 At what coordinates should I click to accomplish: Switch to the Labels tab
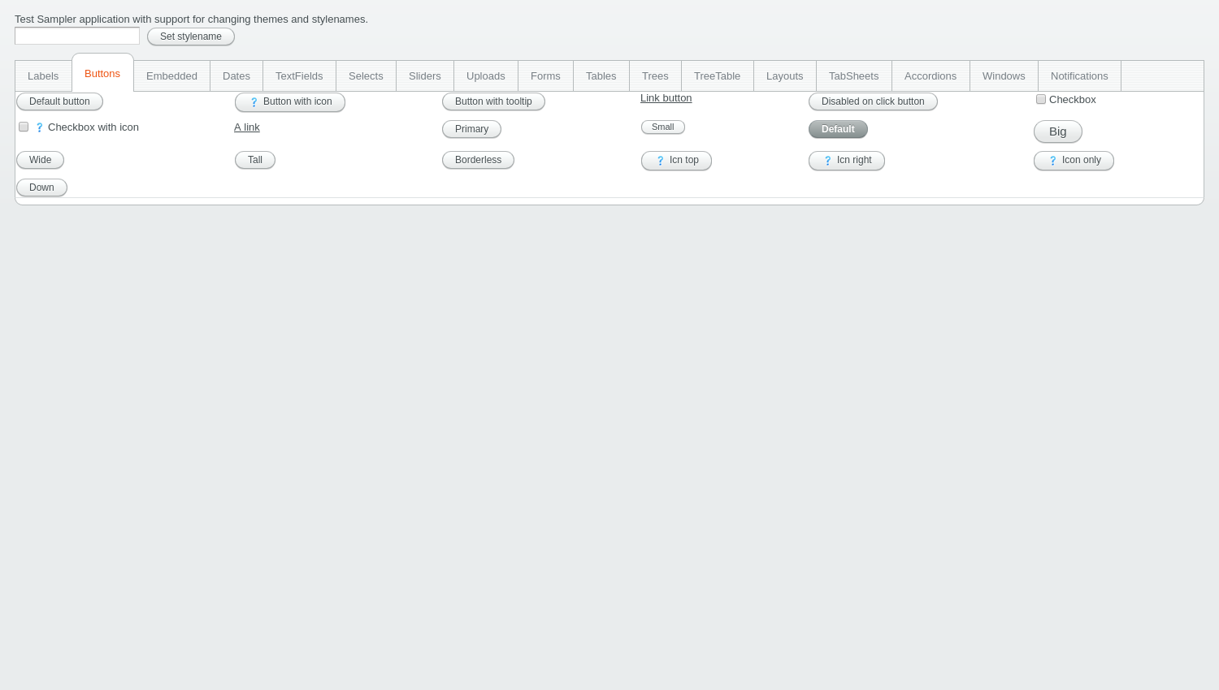click(x=43, y=76)
